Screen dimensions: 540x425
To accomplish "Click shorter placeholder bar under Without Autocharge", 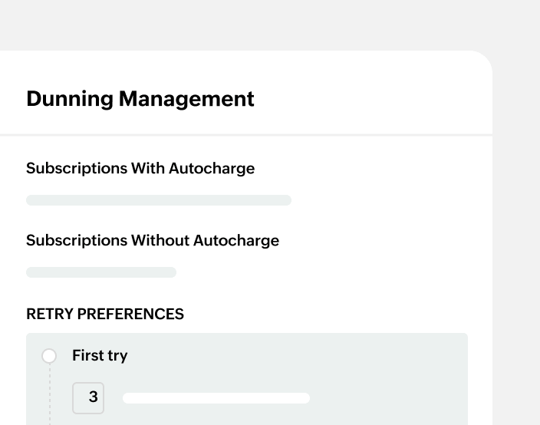I will [x=101, y=272].
